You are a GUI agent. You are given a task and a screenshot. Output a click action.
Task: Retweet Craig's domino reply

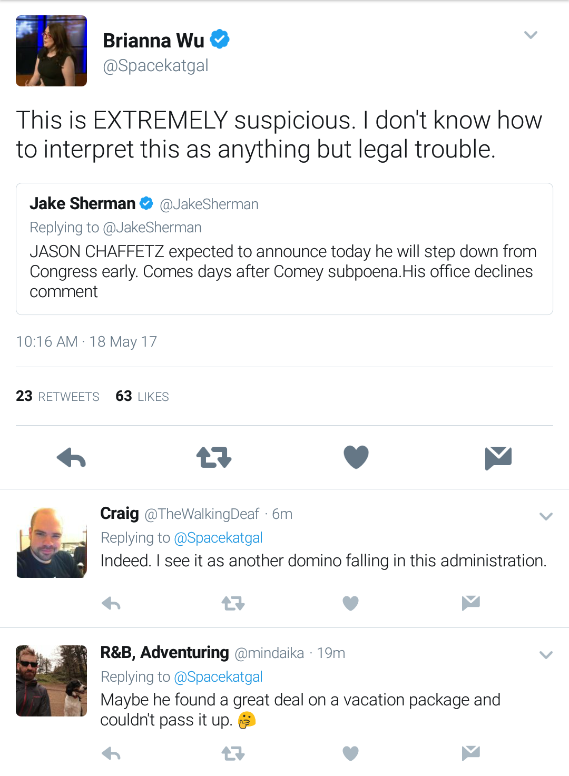tap(233, 603)
